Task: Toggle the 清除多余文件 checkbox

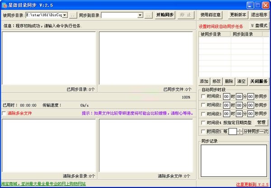Action: click(x=4, y=113)
